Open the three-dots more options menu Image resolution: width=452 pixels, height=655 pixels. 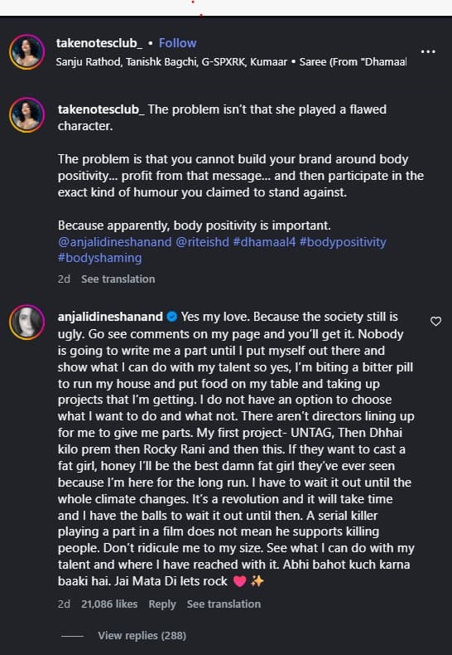click(x=428, y=51)
